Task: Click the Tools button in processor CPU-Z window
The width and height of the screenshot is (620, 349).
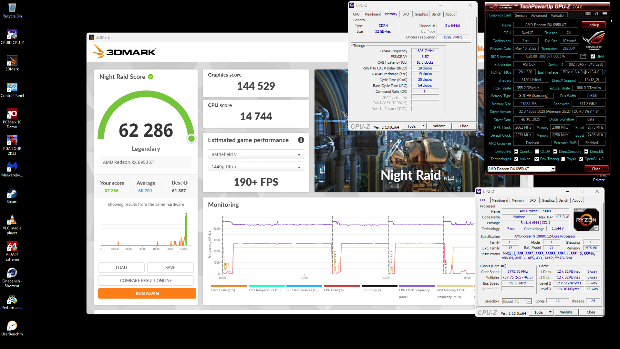Action: pyautogui.click(x=538, y=312)
